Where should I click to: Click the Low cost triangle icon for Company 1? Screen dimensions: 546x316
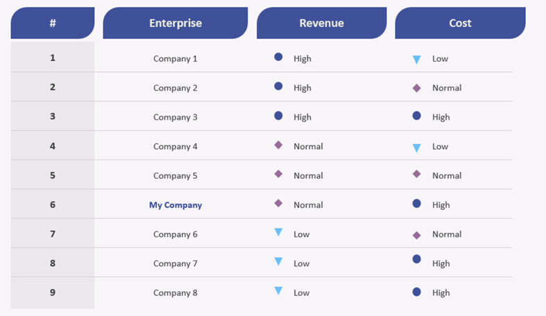[x=416, y=60]
